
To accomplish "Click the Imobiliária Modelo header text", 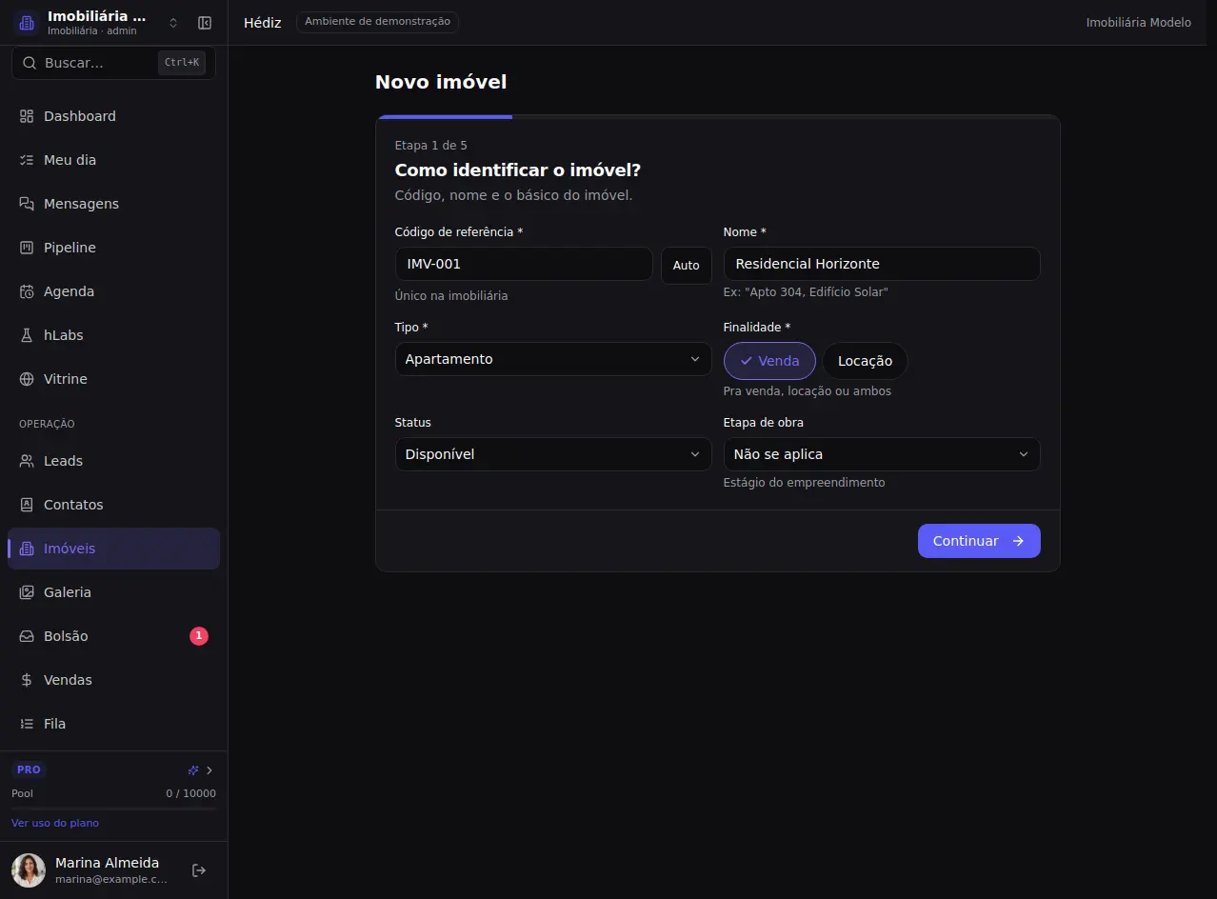I will point(1139,23).
